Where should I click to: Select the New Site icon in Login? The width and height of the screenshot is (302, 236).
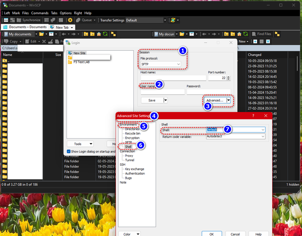click(70, 53)
